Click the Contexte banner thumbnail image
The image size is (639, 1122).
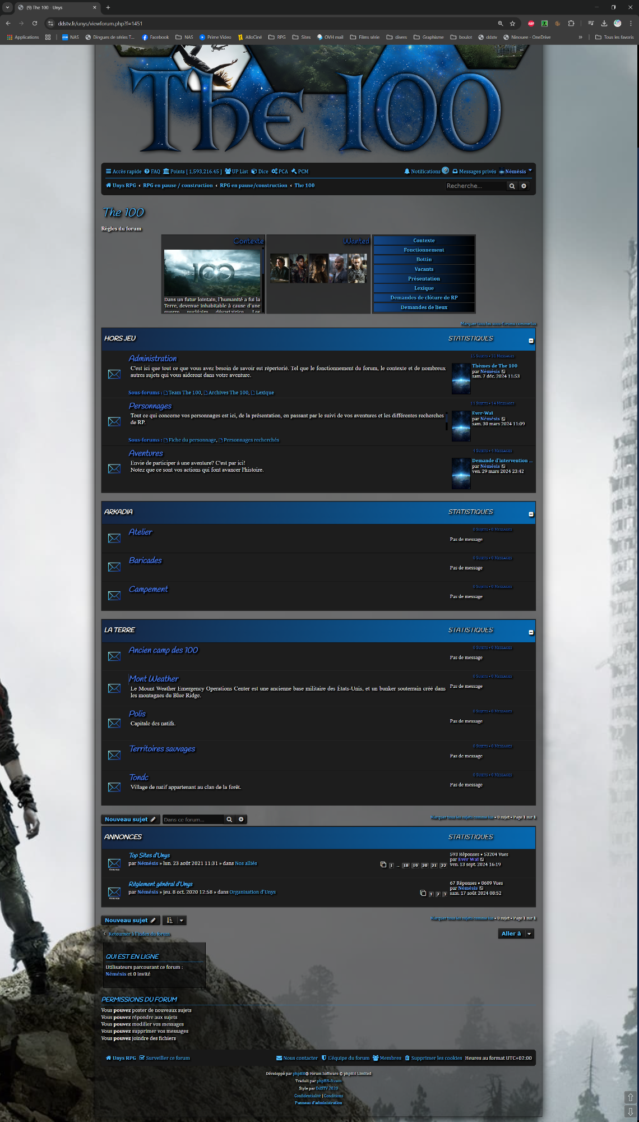pyautogui.click(x=212, y=272)
